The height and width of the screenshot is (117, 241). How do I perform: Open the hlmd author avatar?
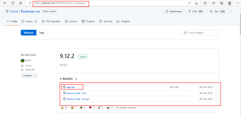tap(23, 60)
